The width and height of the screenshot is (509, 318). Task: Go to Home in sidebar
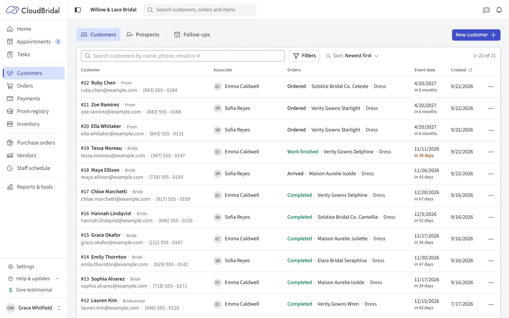point(34,29)
